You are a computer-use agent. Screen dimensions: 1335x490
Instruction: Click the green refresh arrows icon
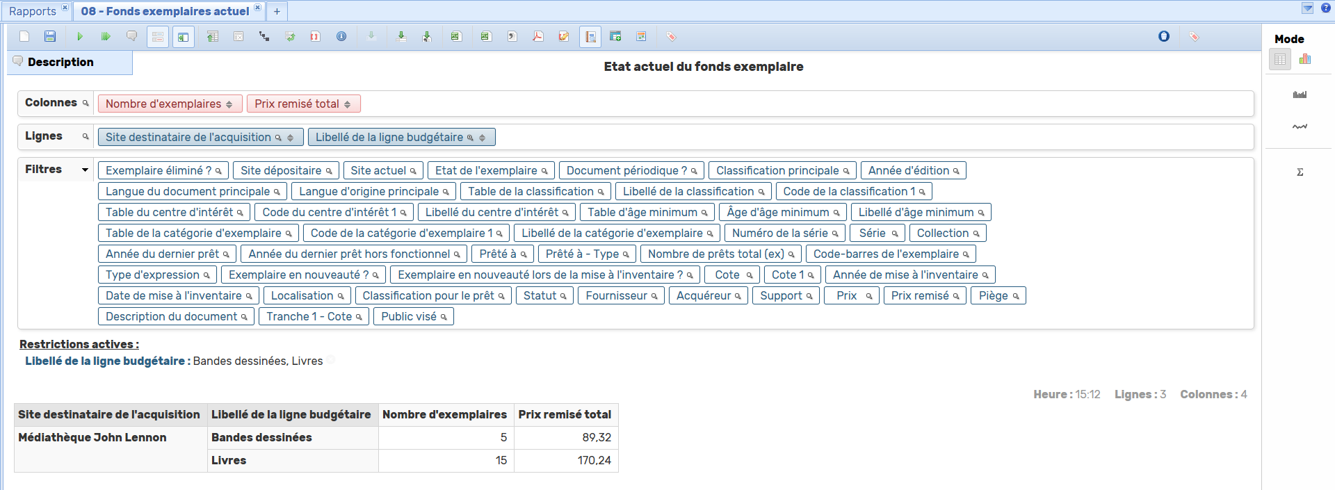click(x=290, y=36)
